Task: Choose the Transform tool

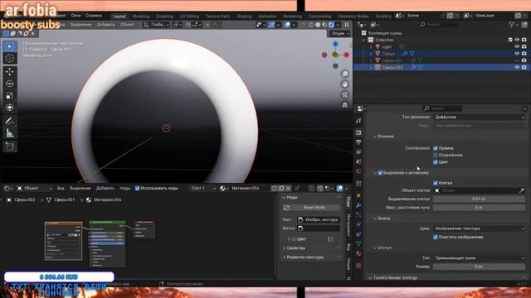Action: click(9, 108)
